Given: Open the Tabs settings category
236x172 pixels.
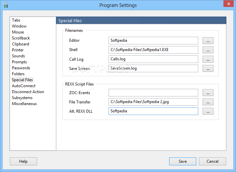Looking at the screenshot, I should [x=16, y=20].
